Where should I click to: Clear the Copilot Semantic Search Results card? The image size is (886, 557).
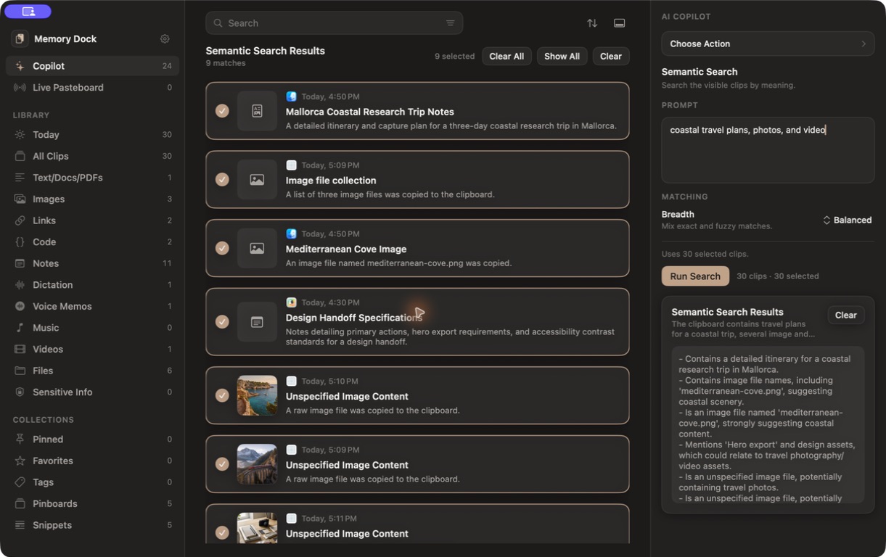[846, 315]
